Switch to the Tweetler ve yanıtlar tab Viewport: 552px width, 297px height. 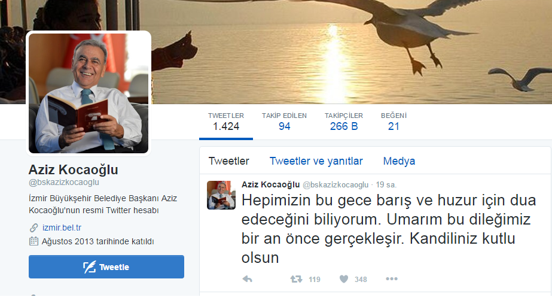tap(316, 161)
